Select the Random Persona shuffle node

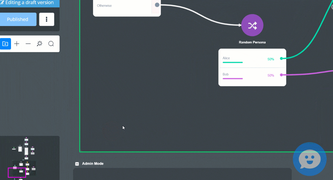252,25
